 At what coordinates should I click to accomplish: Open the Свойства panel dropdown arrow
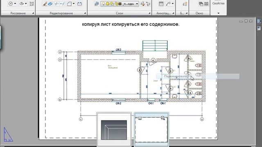pyautogui.click(x=218, y=13)
